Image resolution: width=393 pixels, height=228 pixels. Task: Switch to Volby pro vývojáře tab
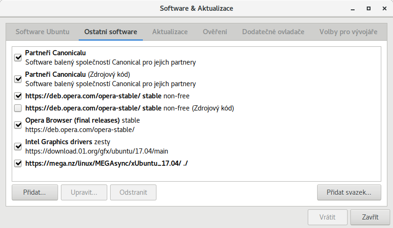348,32
